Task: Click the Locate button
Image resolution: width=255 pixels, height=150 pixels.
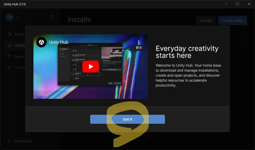Action: tap(206, 20)
